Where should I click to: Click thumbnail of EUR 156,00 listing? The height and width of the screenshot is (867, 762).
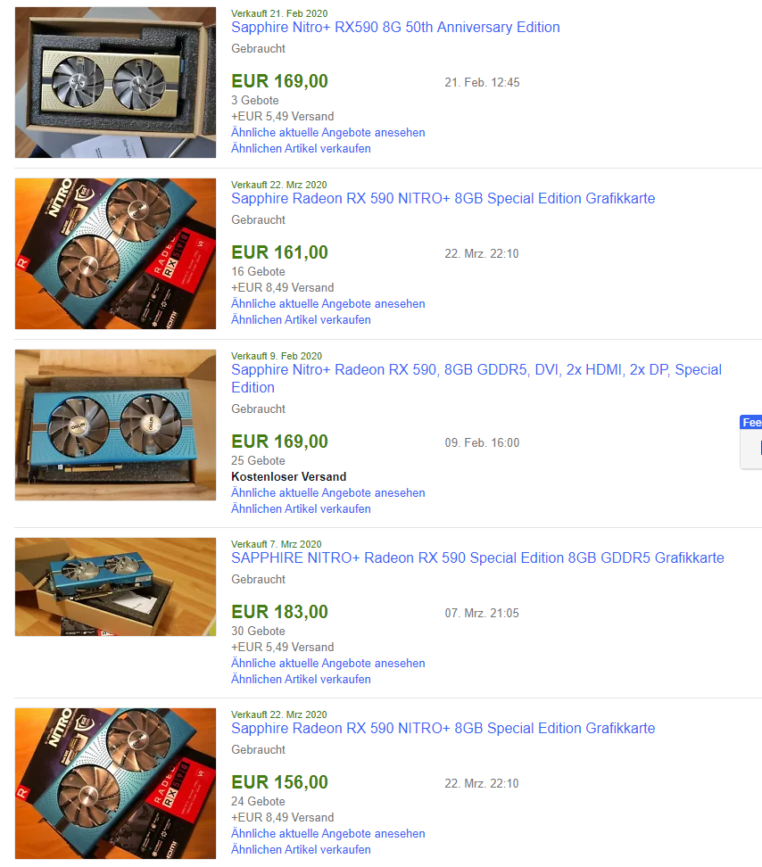(116, 783)
